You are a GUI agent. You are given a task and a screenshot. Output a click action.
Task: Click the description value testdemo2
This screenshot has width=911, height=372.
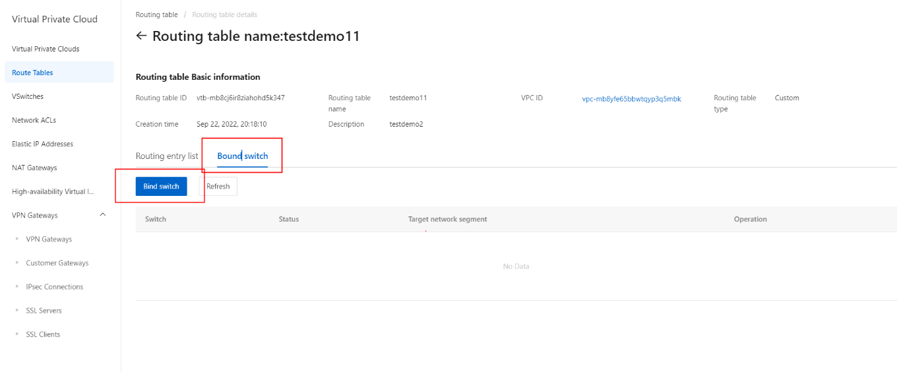(x=406, y=124)
